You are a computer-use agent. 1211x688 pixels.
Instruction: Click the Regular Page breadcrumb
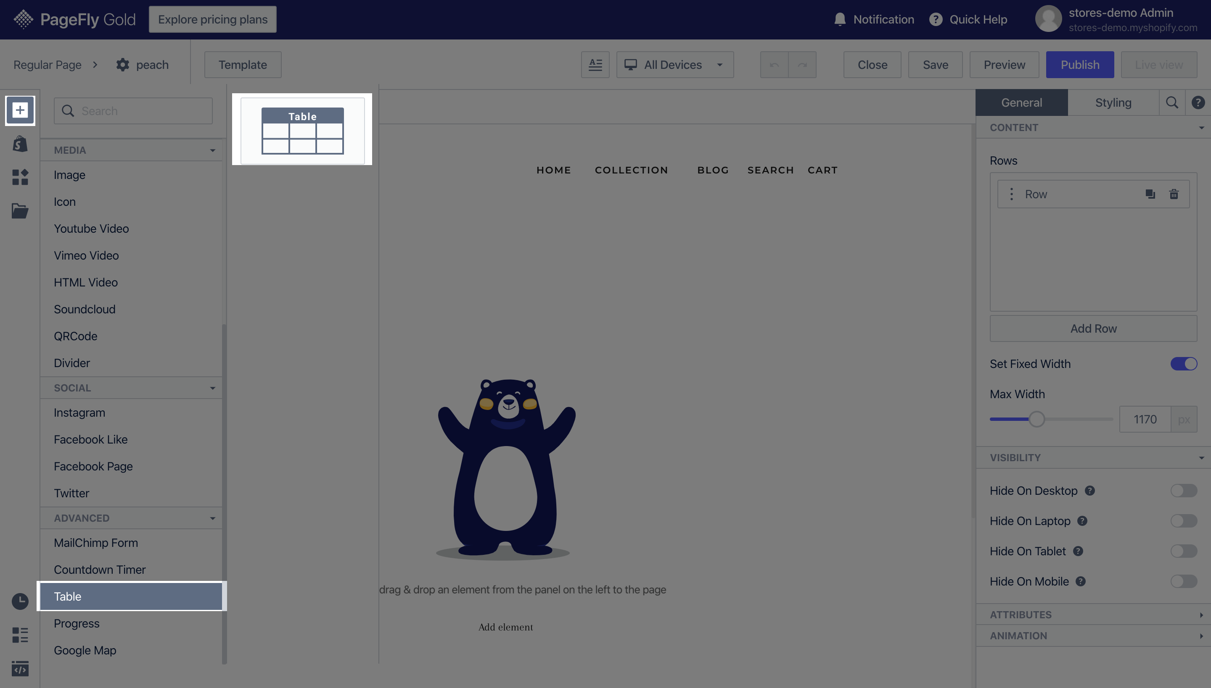(x=47, y=65)
